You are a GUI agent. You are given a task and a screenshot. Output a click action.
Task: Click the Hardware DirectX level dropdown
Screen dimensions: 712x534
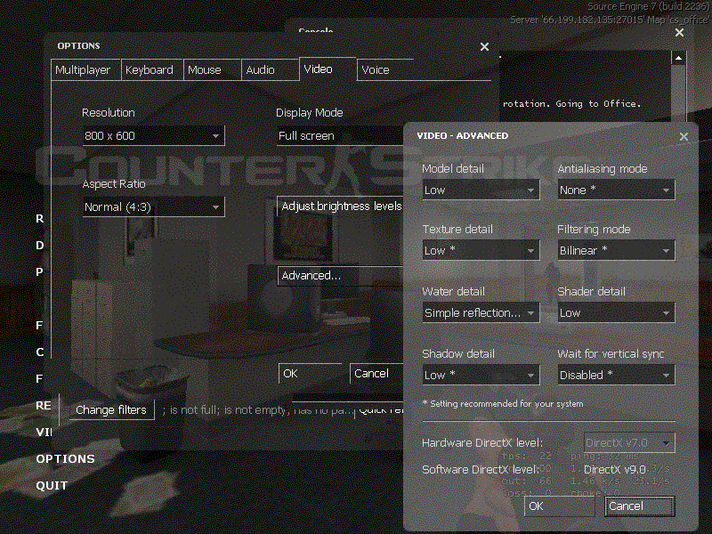coord(629,442)
